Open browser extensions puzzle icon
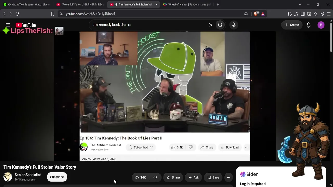Screen dimensions: 333x187 (290, 14)
